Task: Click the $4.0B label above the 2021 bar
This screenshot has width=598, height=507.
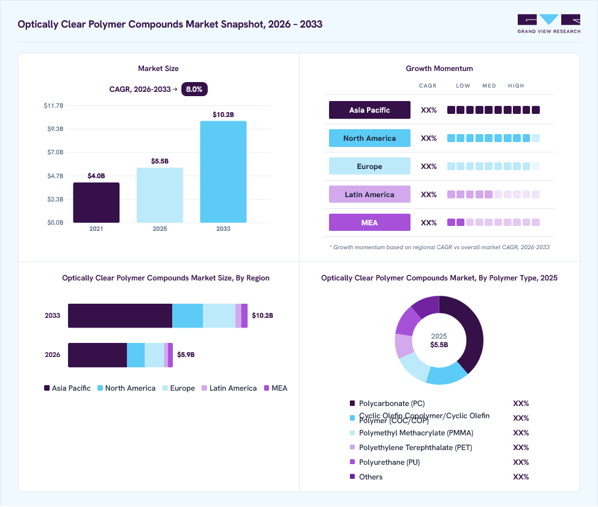Action: point(96,176)
